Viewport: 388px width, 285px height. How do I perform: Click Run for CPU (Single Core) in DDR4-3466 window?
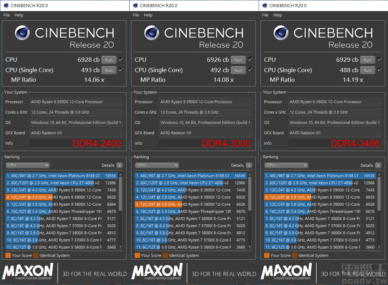point(367,70)
